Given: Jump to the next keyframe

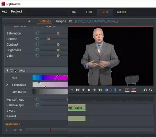Looking at the screenshot, I should click(20, 130).
